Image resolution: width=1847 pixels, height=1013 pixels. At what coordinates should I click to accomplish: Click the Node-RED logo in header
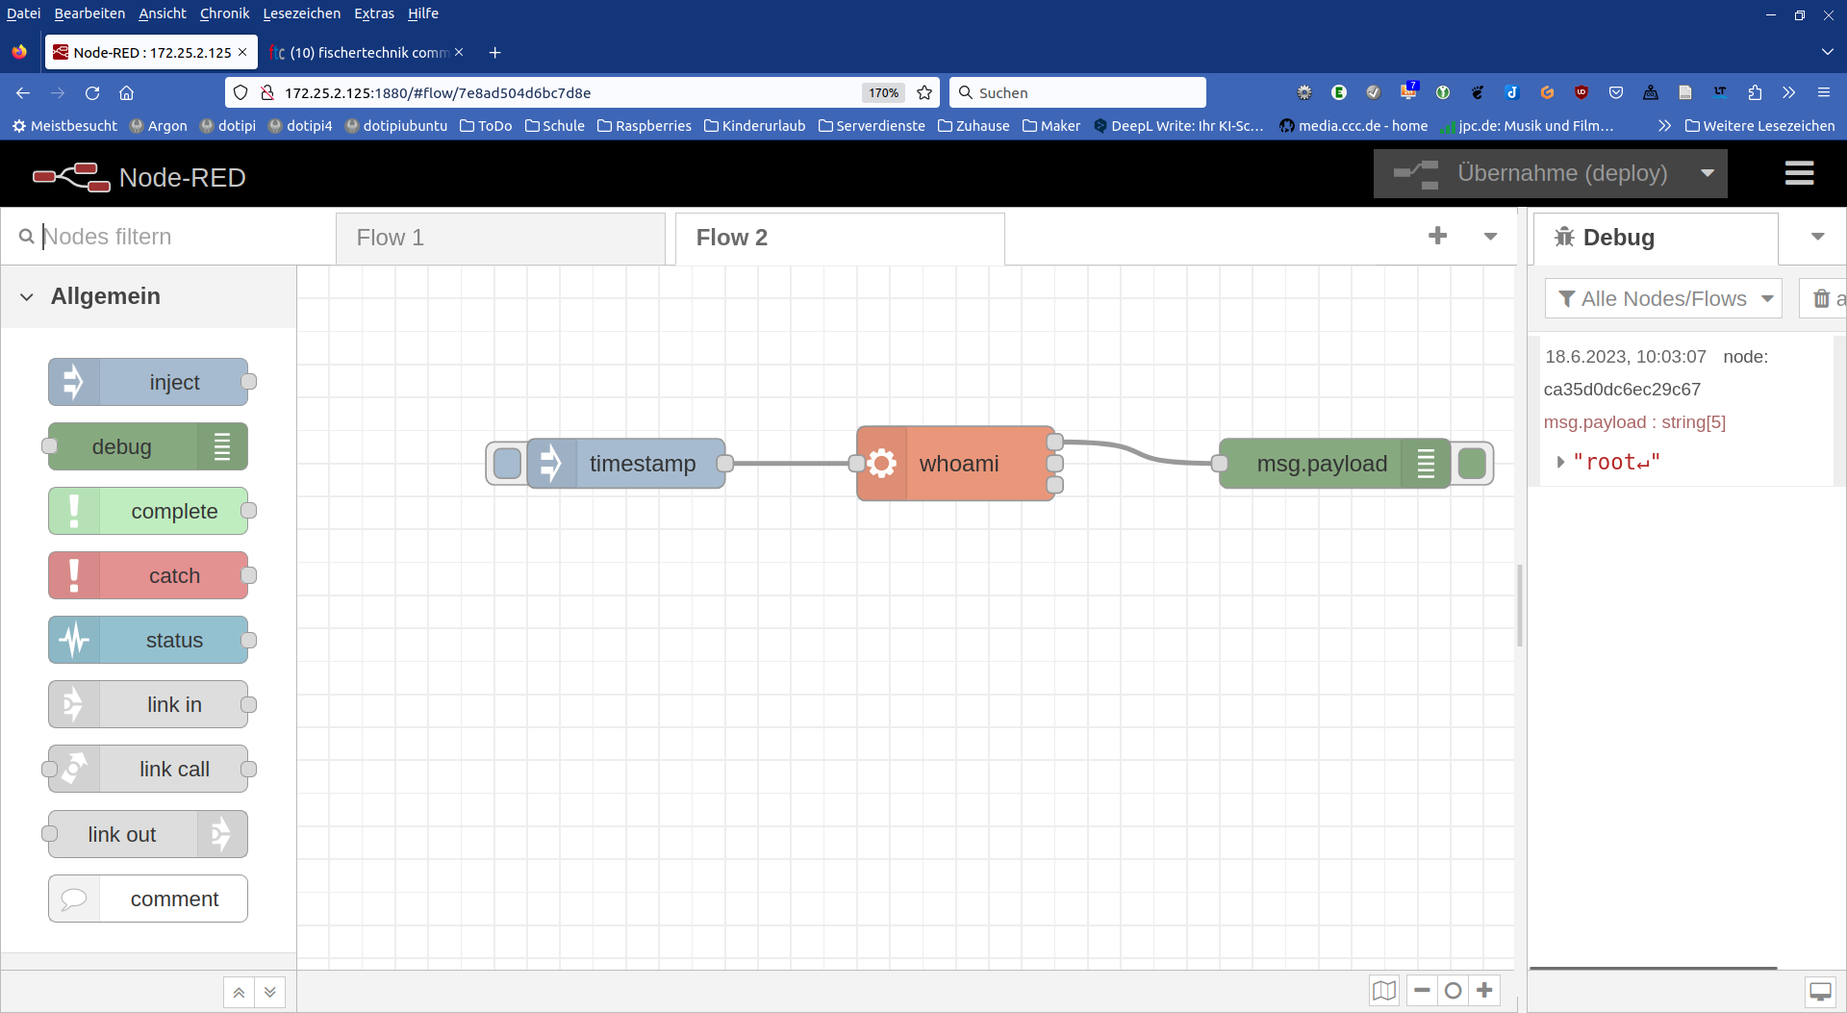click(x=139, y=177)
